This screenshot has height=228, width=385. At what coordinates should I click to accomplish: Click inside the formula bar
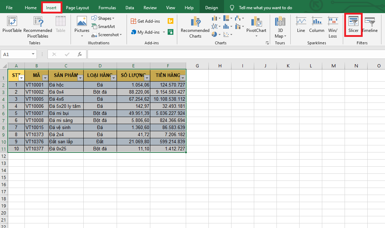234,54
